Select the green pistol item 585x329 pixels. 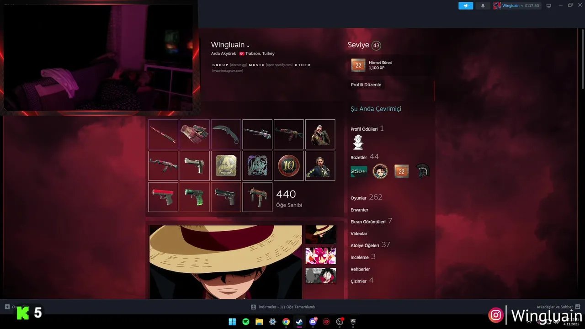pyautogui.click(x=195, y=197)
